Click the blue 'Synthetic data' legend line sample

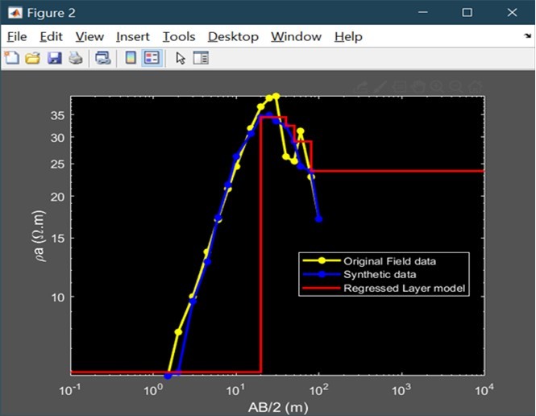tap(321, 274)
